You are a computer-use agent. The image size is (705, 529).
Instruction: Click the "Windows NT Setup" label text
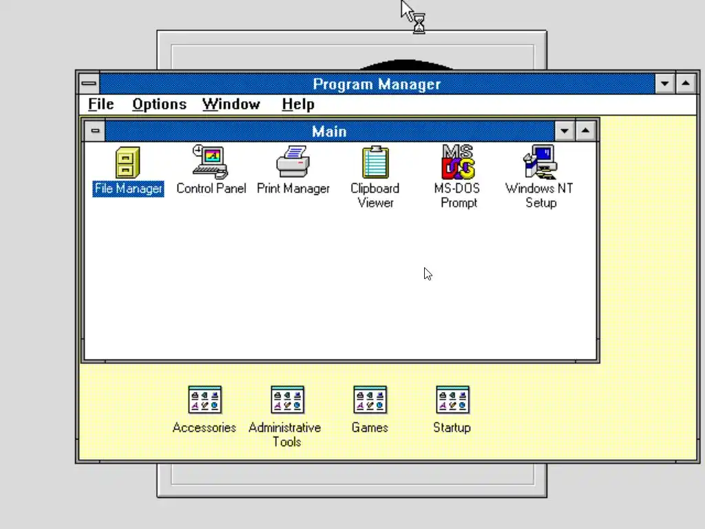point(540,196)
